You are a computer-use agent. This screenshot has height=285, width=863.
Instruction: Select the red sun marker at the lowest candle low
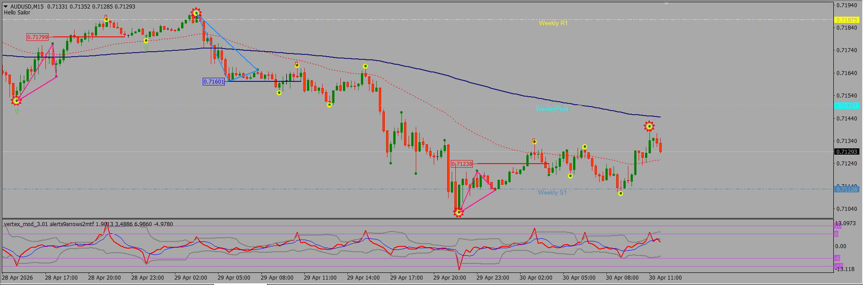coord(458,212)
